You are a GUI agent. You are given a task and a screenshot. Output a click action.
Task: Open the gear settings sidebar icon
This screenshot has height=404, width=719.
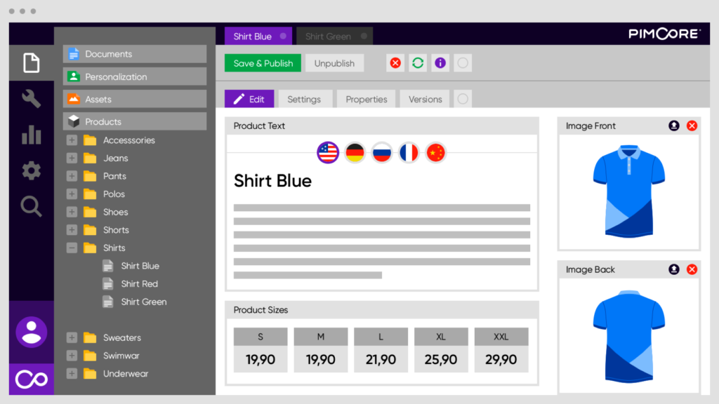click(x=31, y=170)
